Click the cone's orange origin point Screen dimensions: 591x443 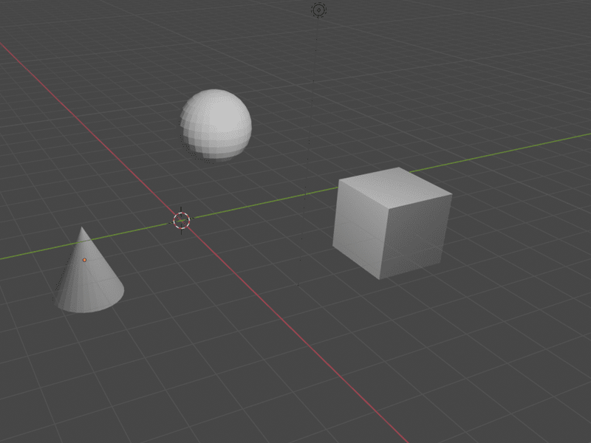pos(84,260)
